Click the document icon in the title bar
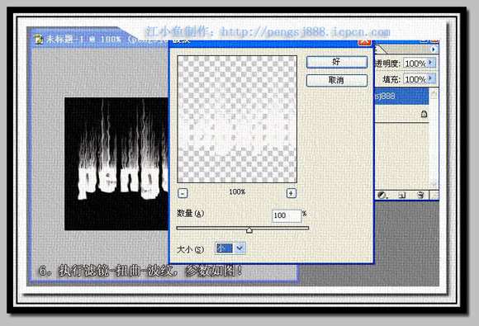Screen dimensions: 479x326 click(x=39, y=39)
